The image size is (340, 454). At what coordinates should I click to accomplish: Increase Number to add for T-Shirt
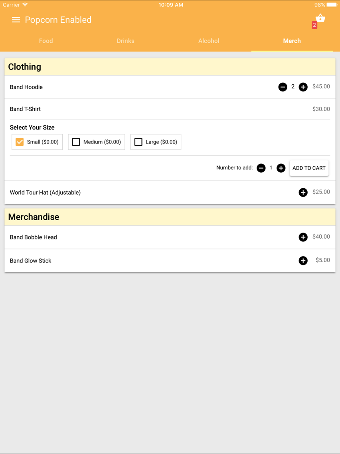[x=281, y=168]
